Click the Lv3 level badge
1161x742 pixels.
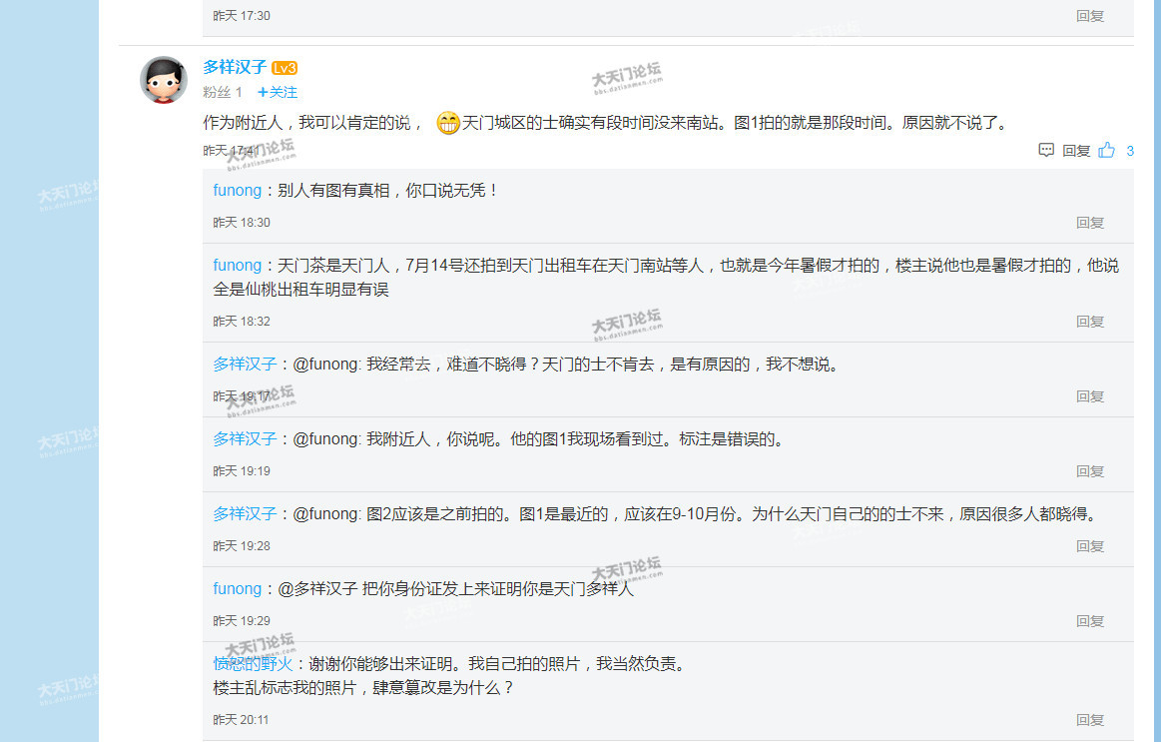coord(285,68)
